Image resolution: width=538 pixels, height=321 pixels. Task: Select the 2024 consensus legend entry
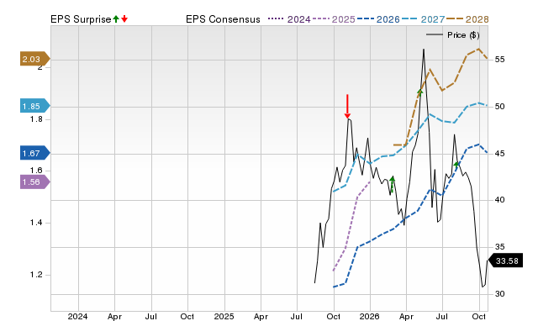coord(289,19)
